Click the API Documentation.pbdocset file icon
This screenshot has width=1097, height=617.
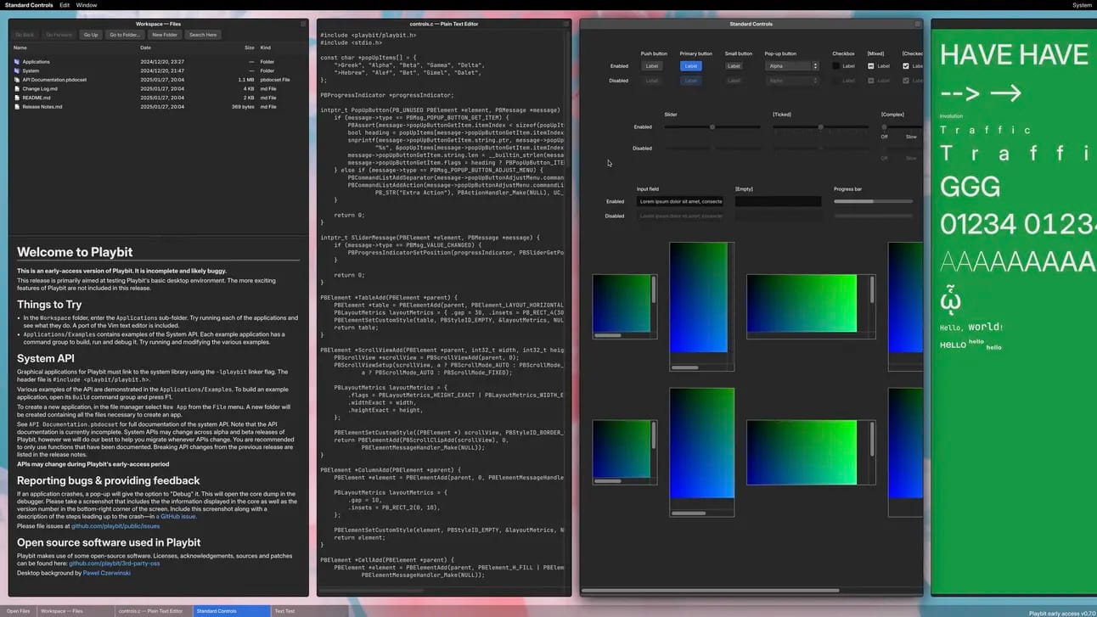pos(17,80)
